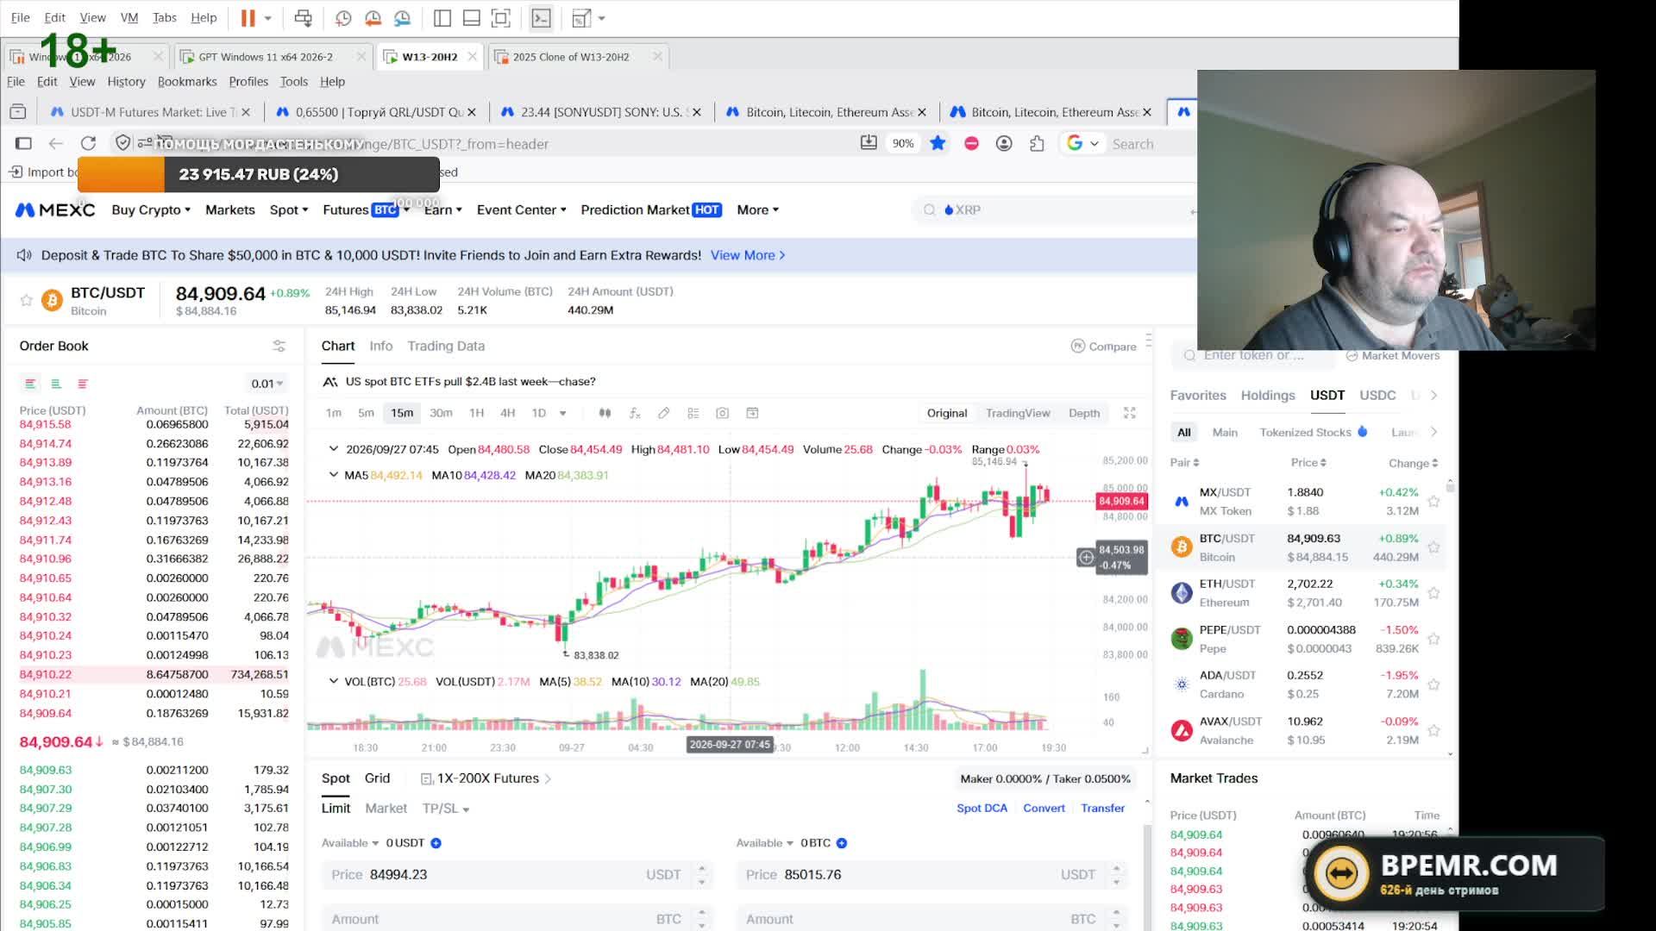This screenshot has width=1656, height=931.
Task: Open the Firefox account profile icon
Action: click(1004, 143)
